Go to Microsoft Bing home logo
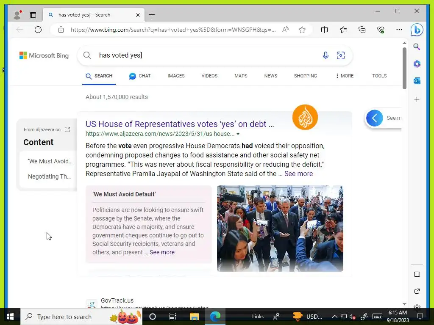434x325 pixels. coord(44,55)
